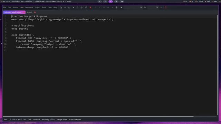This screenshot has width=221, height=124.
Task: Open the Tools menu
Action: (x=50, y=8)
